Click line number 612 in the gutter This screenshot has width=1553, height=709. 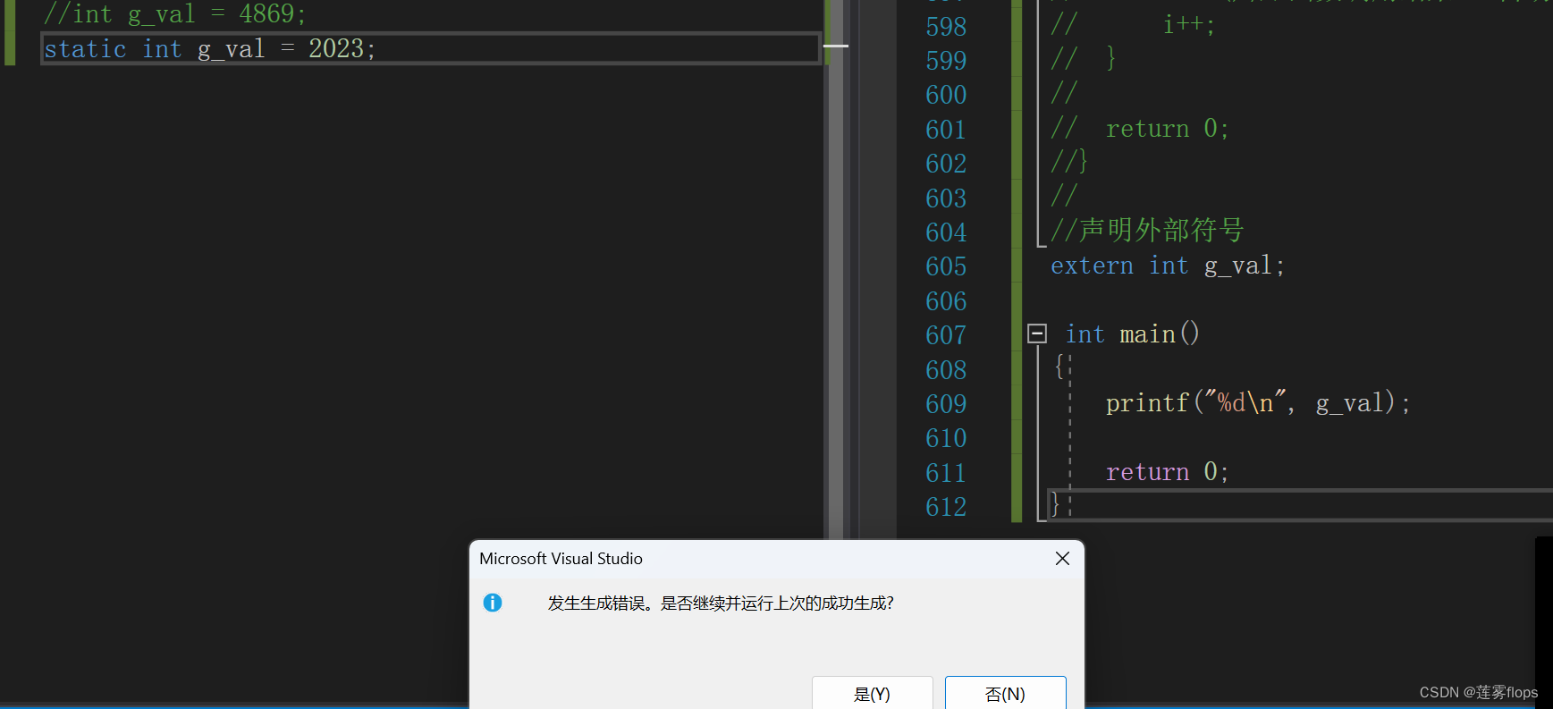point(946,507)
